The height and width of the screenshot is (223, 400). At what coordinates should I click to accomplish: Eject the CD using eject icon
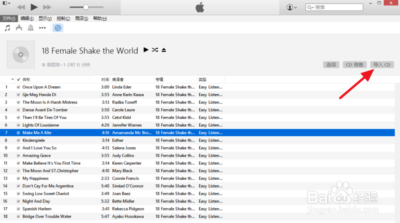164,50
